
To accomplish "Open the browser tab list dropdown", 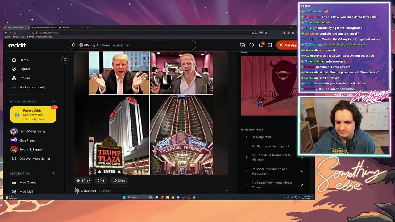I will [x=291, y=27].
